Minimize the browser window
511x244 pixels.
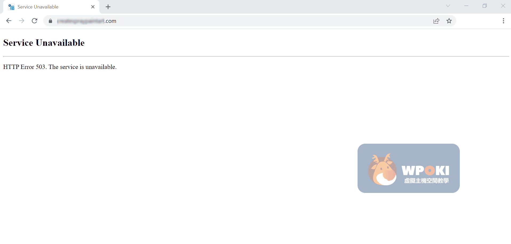[x=466, y=6]
